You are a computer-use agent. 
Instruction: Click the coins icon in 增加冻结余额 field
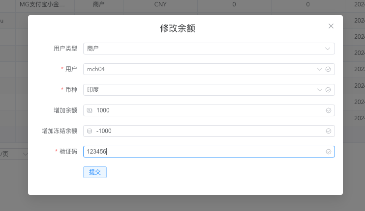90,131
